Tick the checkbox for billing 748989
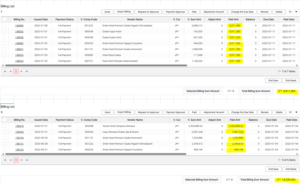Viewport: 300px width, 184px height. (x=4, y=26)
